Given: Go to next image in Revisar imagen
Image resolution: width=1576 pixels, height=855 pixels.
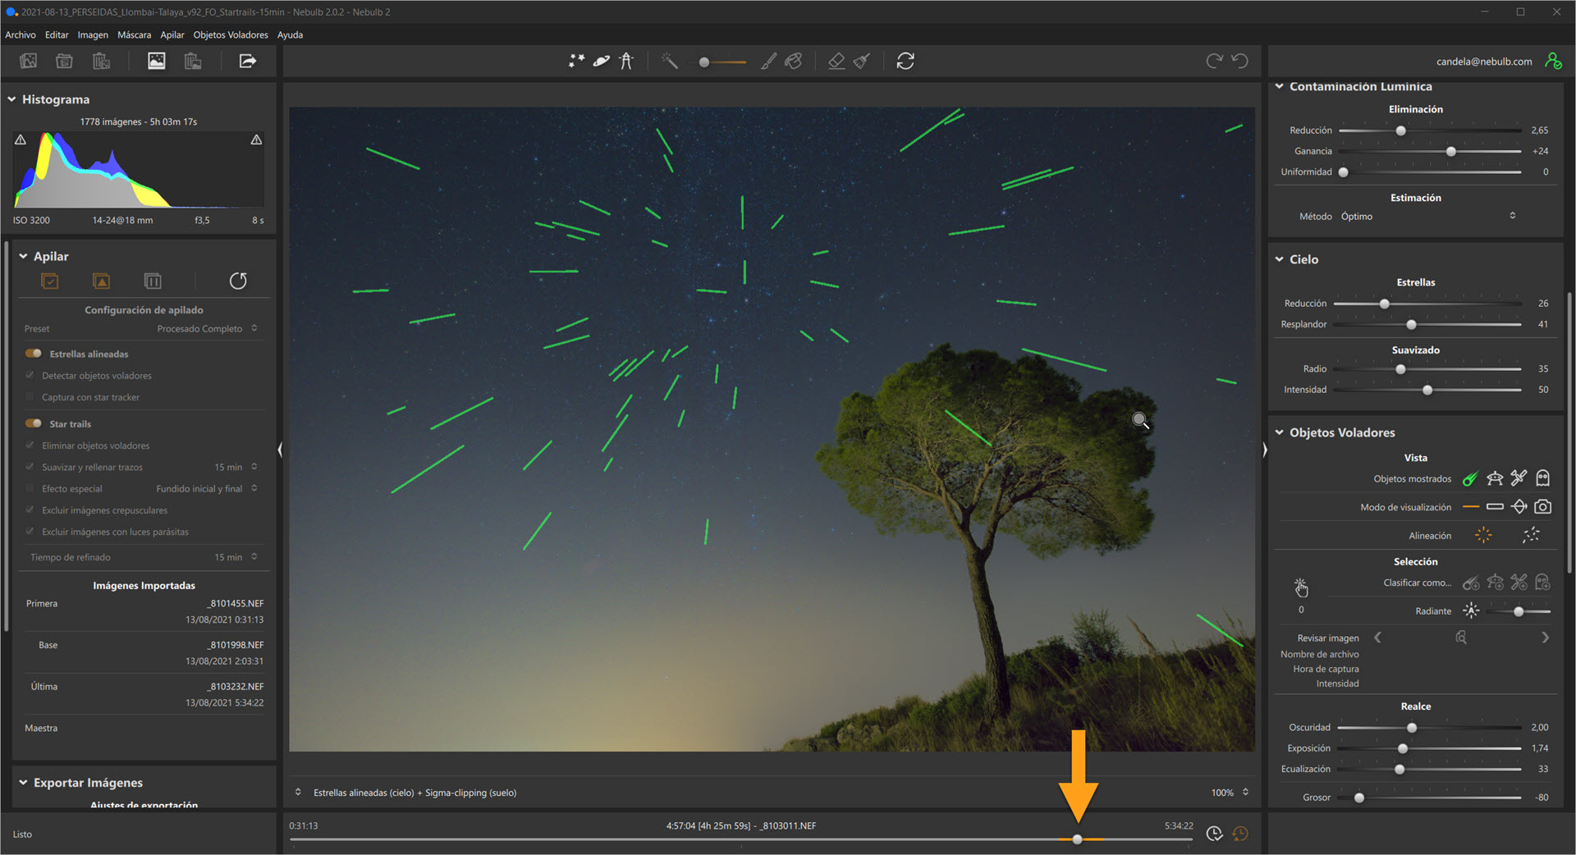Looking at the screenshot, I should pyautogui.click(x=1546, y=638).
